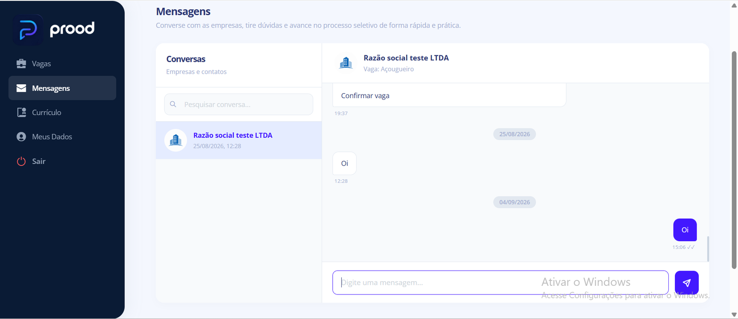Click the page scroll up arrow
The height and width of the screenshot is (319, 738).
coord(734,5)
